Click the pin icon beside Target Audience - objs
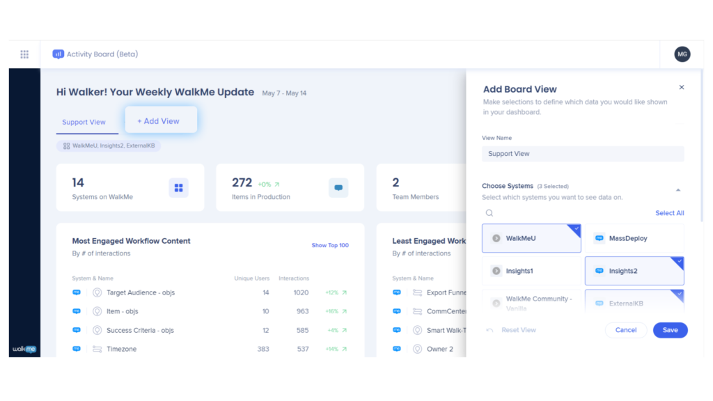The width and height of the screenshot is (713, 401). click(97, 292)
